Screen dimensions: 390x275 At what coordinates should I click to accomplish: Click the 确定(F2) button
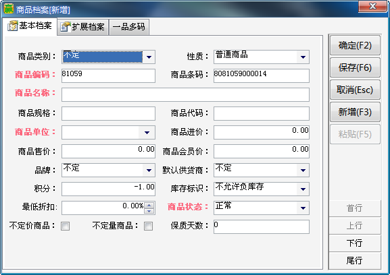click(355, 45)
